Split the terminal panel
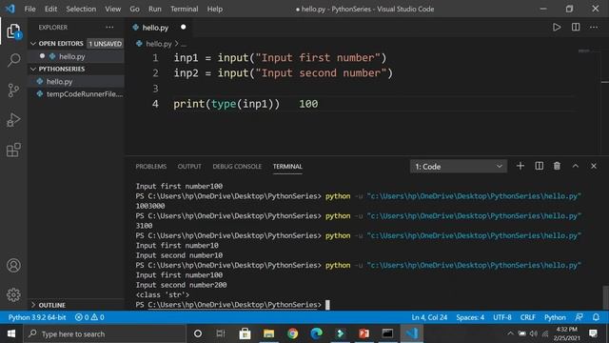 (540, 166)
